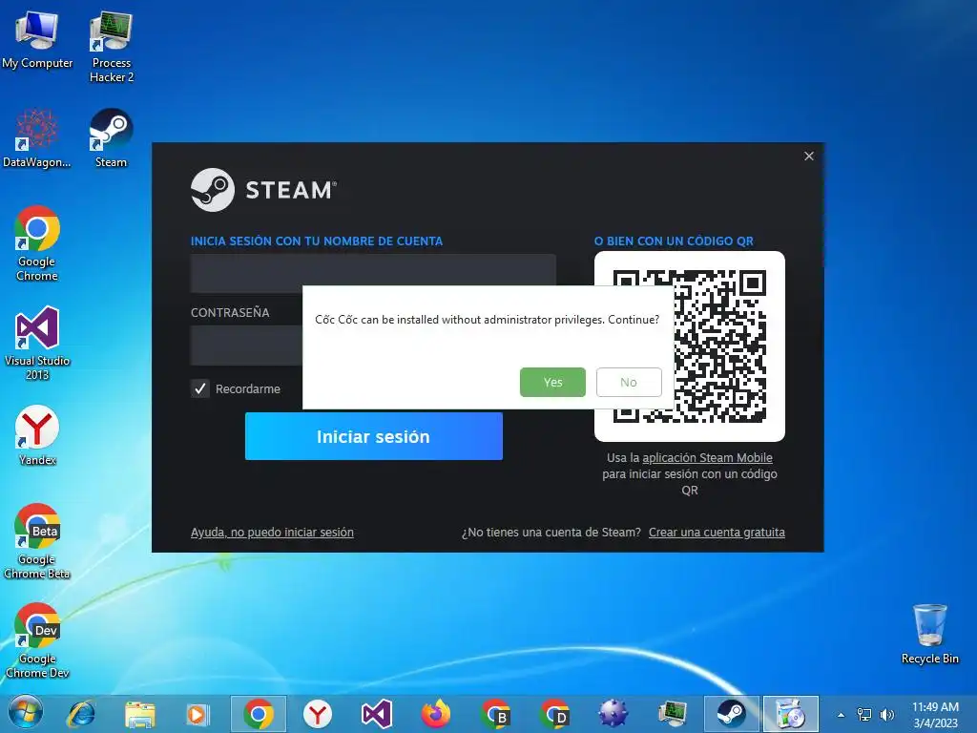Open the purple spiky ball taskbar app
Image resolution: width=977 pixels, height=733 pixels.
(x=613, y=714)
